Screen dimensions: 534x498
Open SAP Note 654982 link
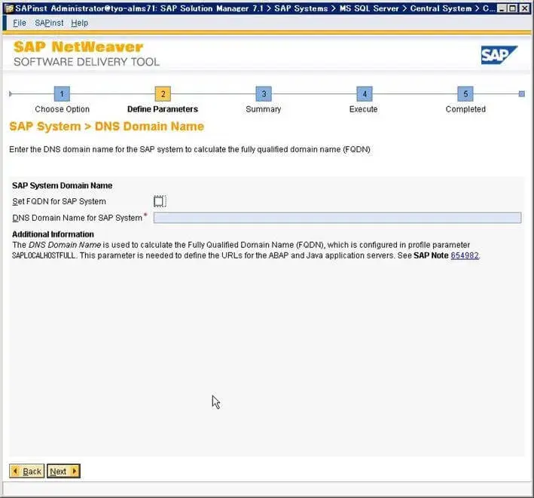point(465,255)
